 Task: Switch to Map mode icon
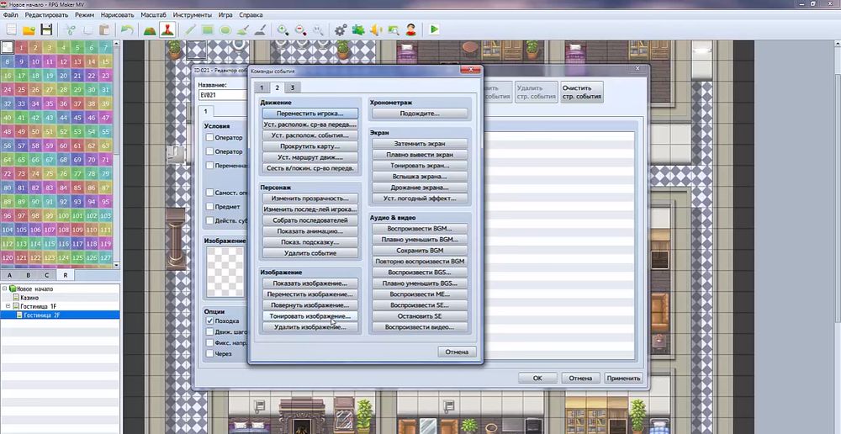point(150,30)
